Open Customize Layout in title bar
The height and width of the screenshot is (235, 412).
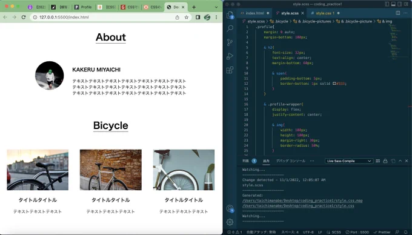tap(406, 4)
